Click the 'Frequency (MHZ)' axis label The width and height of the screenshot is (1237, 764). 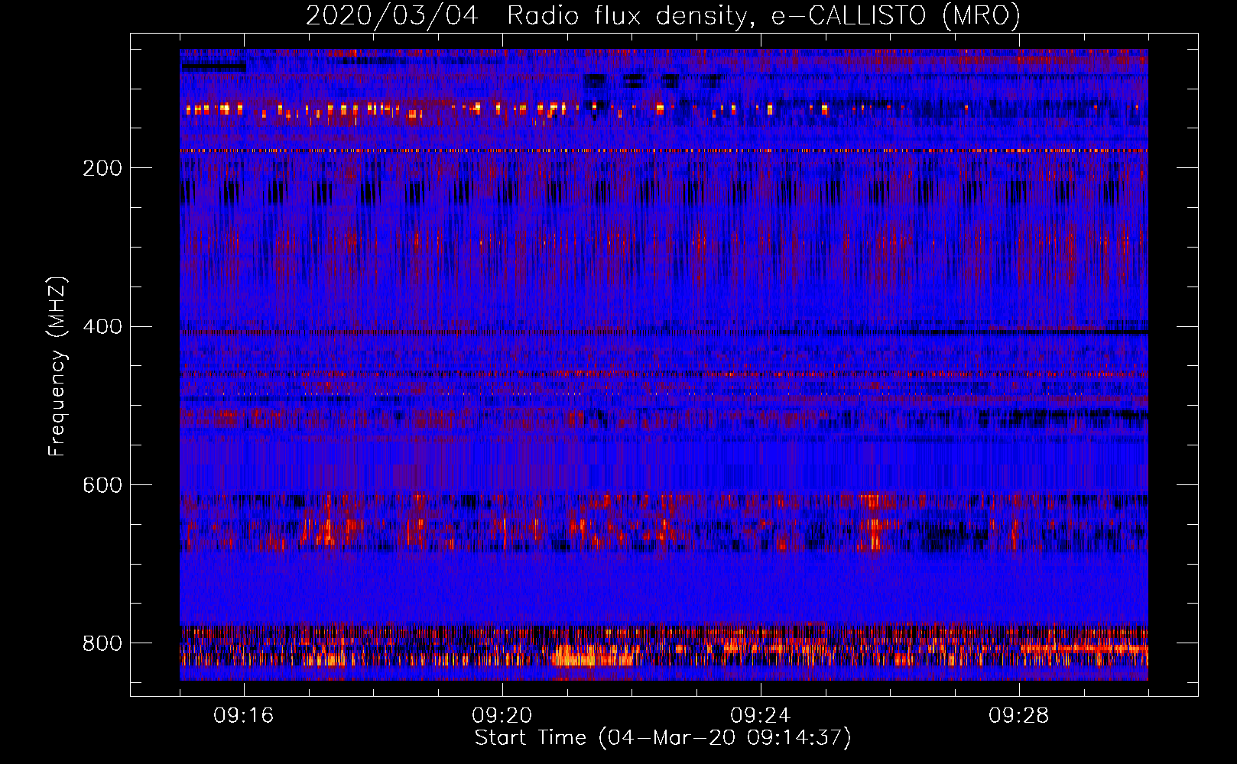tap(57, 366)
